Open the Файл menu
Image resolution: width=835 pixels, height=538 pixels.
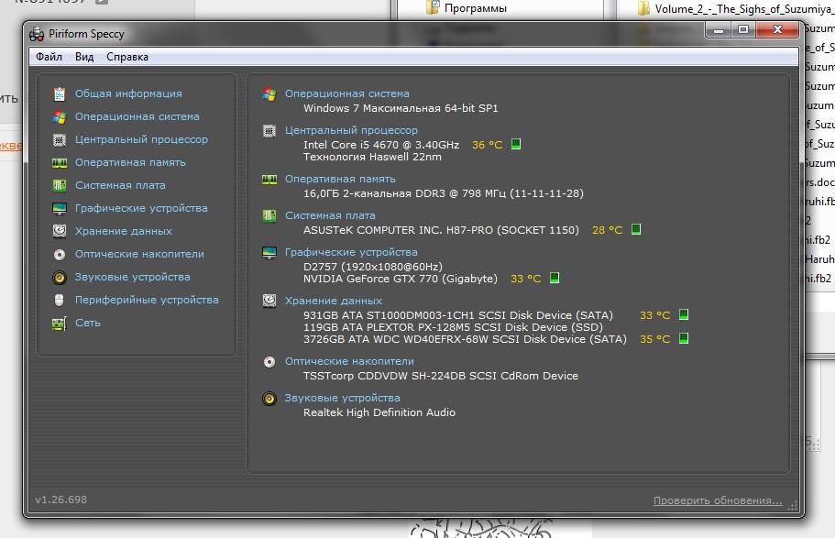(49, 57)
